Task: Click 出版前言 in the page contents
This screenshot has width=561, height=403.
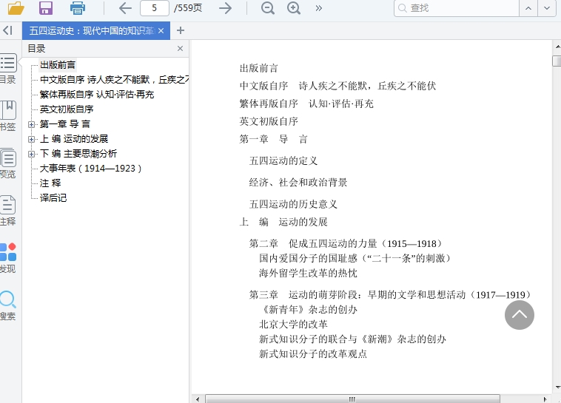Action: coord(259,68)
